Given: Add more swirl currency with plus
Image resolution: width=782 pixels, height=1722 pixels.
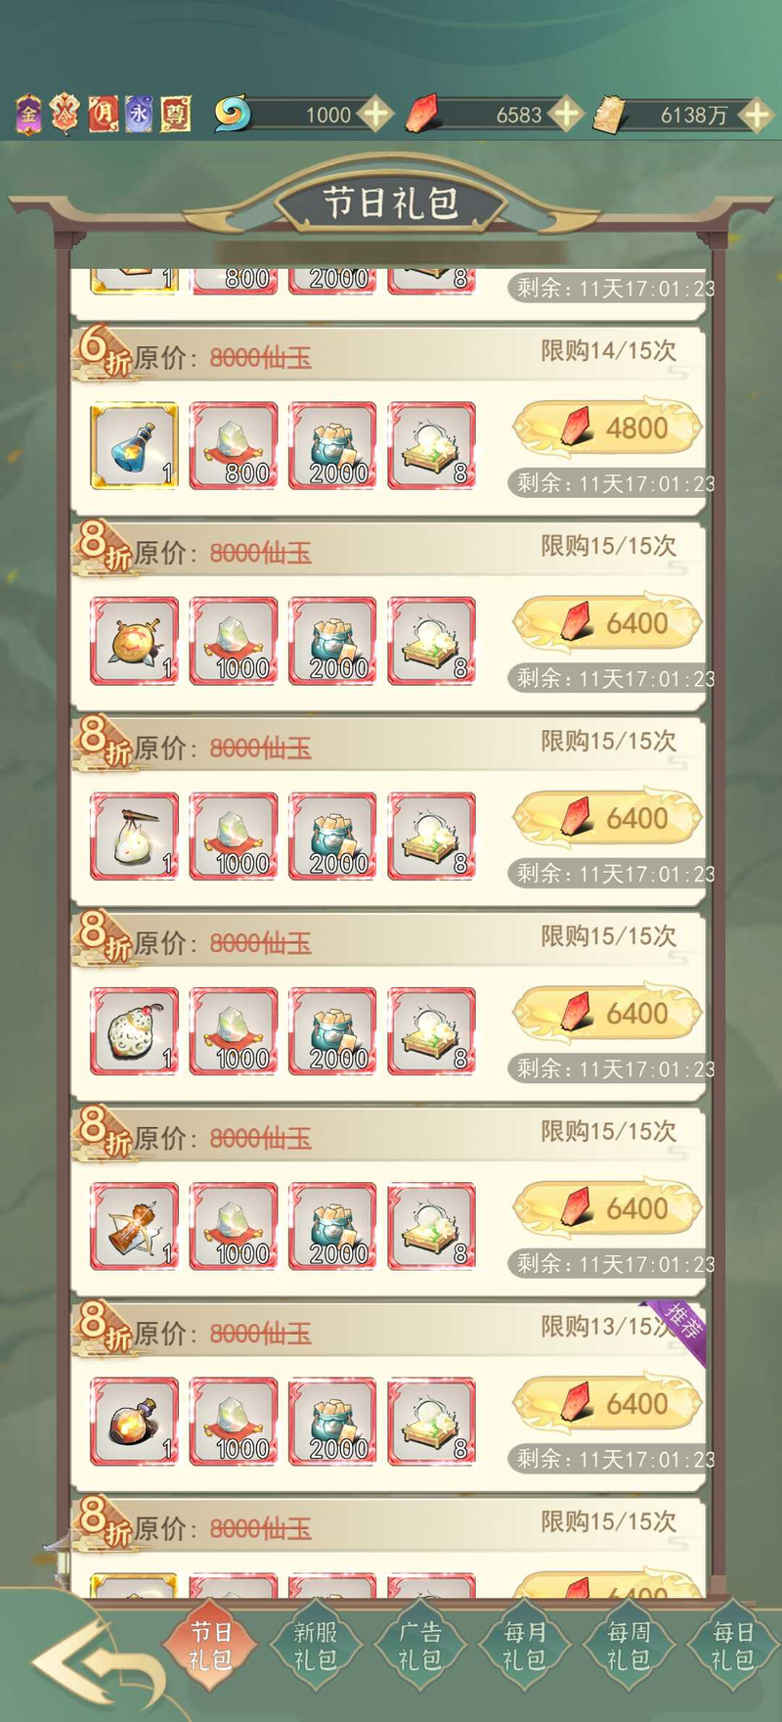Looking at the screenshot, I should pyautogui.click(x=374, y=114).
